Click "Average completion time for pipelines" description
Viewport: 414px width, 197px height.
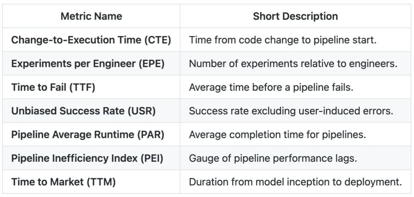click(277, 135)
